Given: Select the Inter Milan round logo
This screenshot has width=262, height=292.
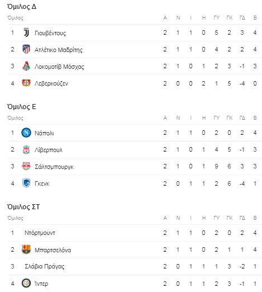Looking at the screenshot, I should click(26, 283).
